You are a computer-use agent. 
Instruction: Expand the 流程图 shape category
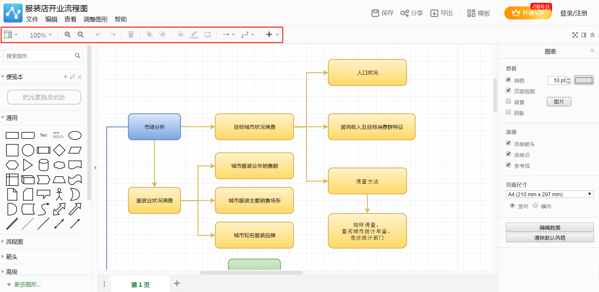click(x=14, y=242)
